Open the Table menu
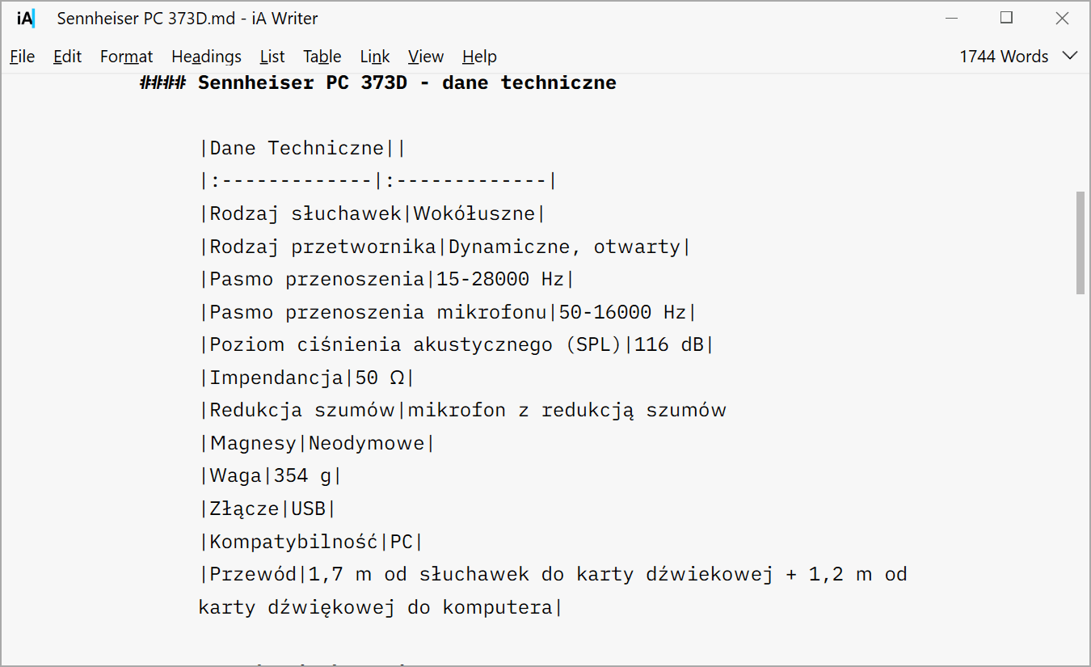The width and height of the screenshot is (1091, 667). (x=322, y=57)
